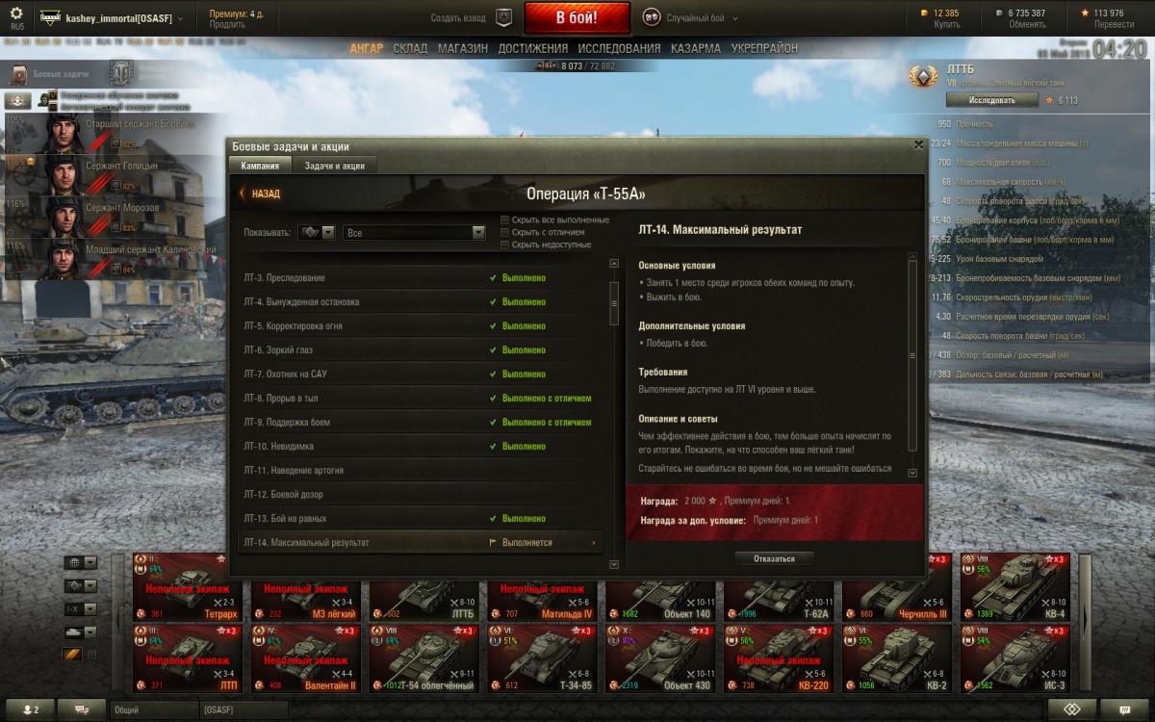The image size is (1155, 722).
Task: Click the crew operations button above crew list
Action: click(18, 100)
